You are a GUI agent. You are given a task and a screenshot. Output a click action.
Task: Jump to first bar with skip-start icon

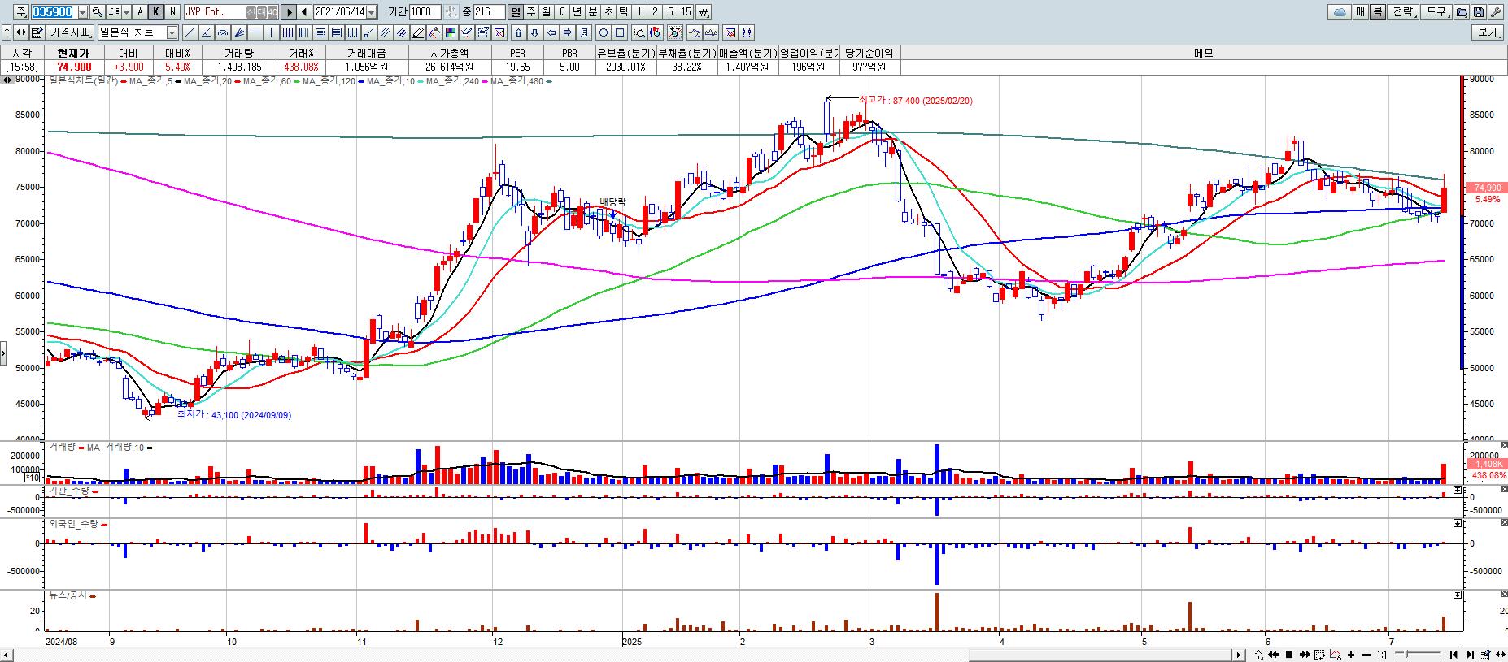pos(1454,655)
